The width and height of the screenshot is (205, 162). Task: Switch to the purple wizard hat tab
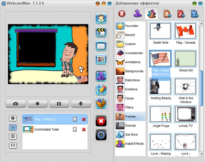[x=136, y=14]
